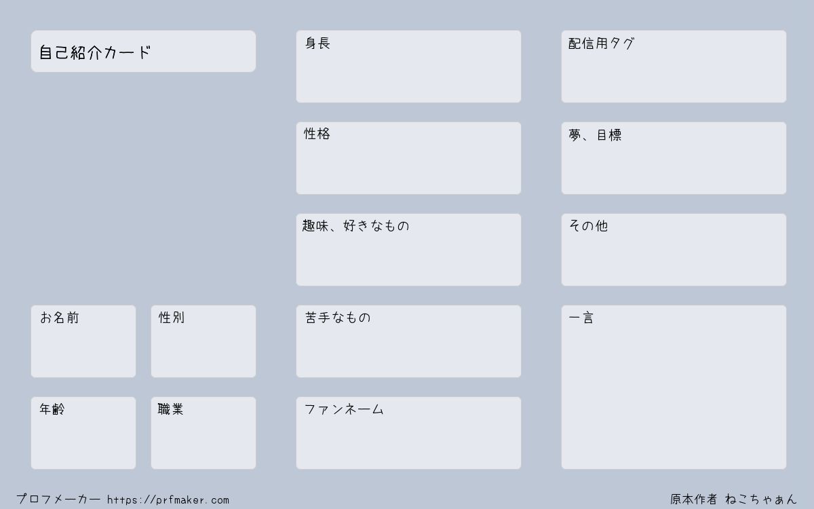
Task: Click the 自己紹介カード title box
Action: [x=143, y=51]
